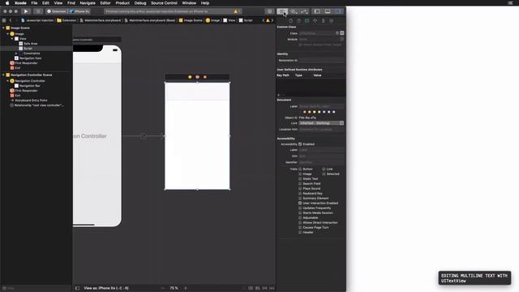Check the Static Text trait checkbox
The image size is (519, 292).
(300, 178)
